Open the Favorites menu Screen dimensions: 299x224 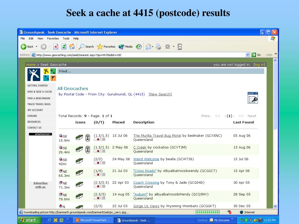(53, 38)
